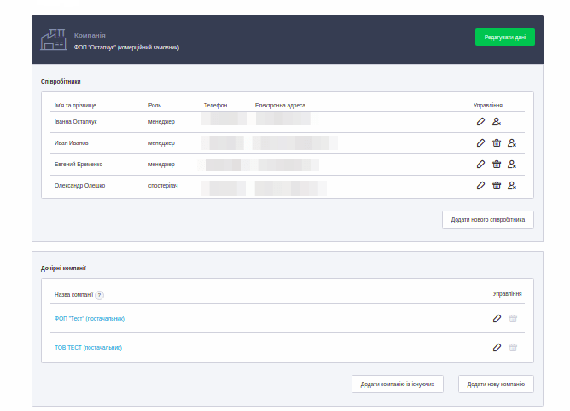Click the person-x icon for Евгений Еременко

point(512,165)
